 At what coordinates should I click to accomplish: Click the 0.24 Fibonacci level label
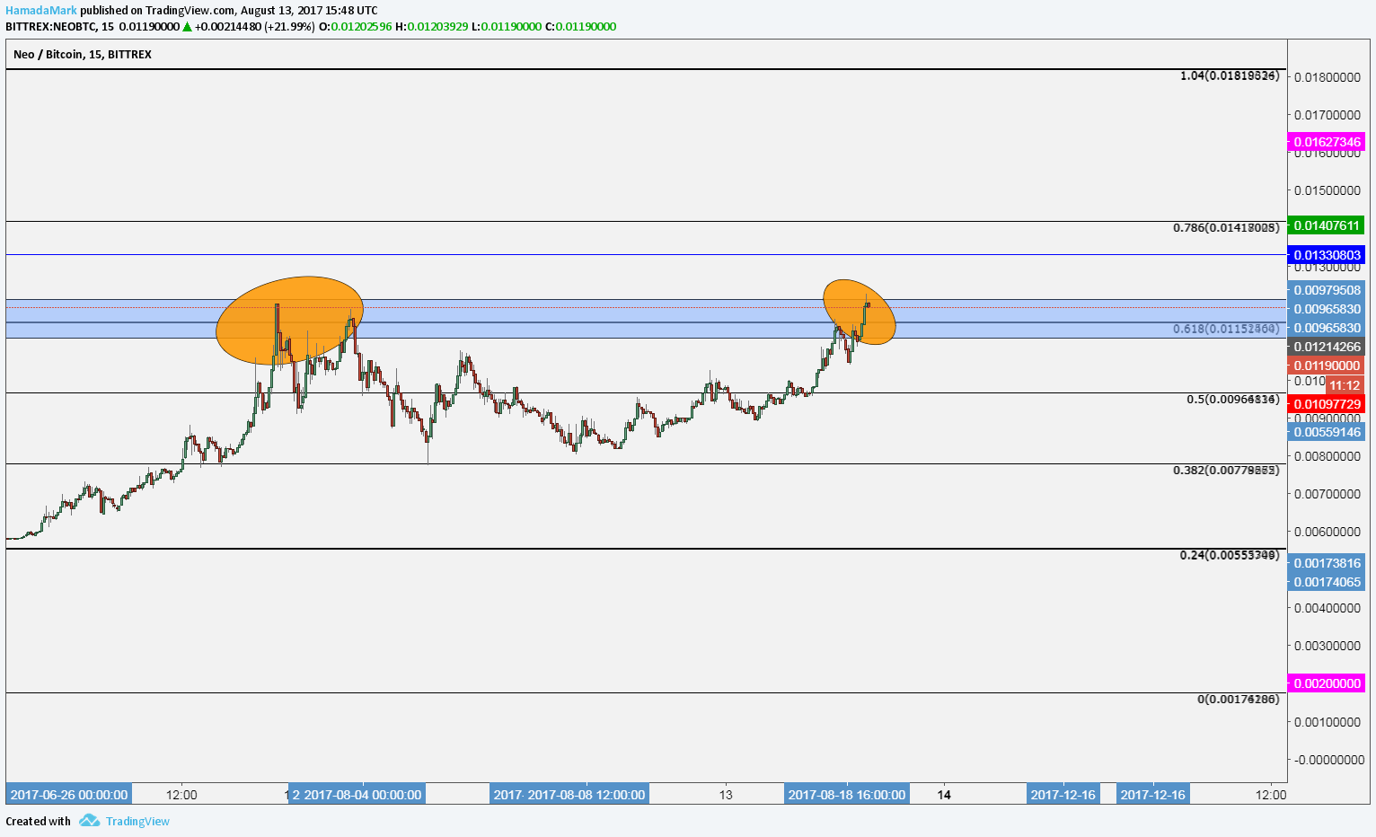tap(1230, 555)
